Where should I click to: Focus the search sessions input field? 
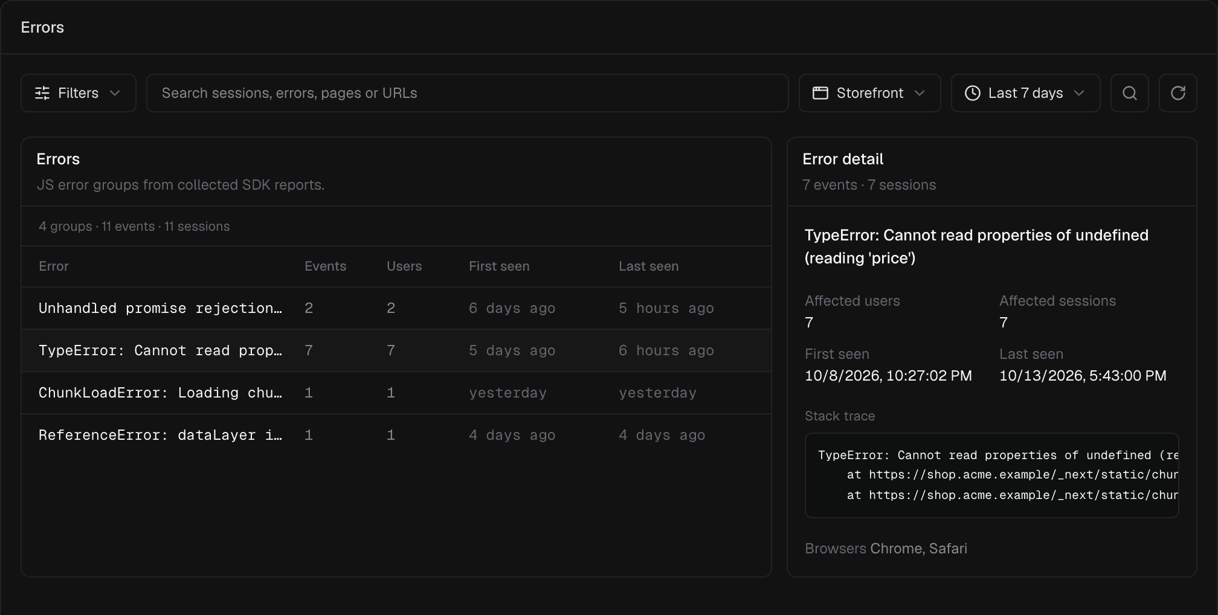(467, 93)
